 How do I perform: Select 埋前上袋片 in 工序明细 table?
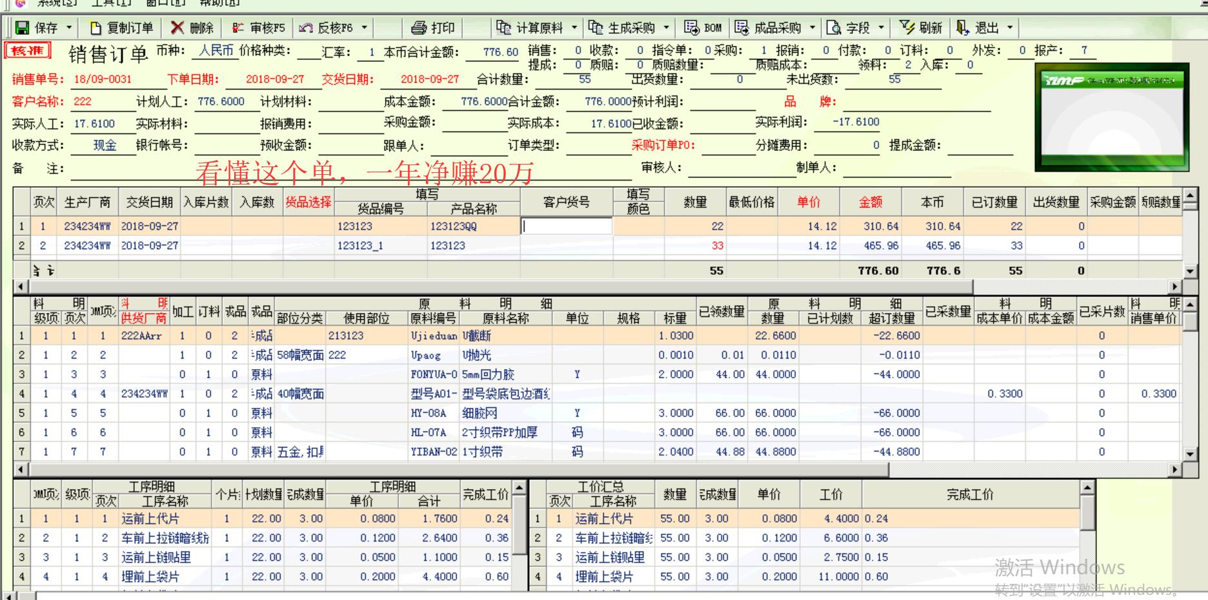pyautogui.click(x=165, y=577)
